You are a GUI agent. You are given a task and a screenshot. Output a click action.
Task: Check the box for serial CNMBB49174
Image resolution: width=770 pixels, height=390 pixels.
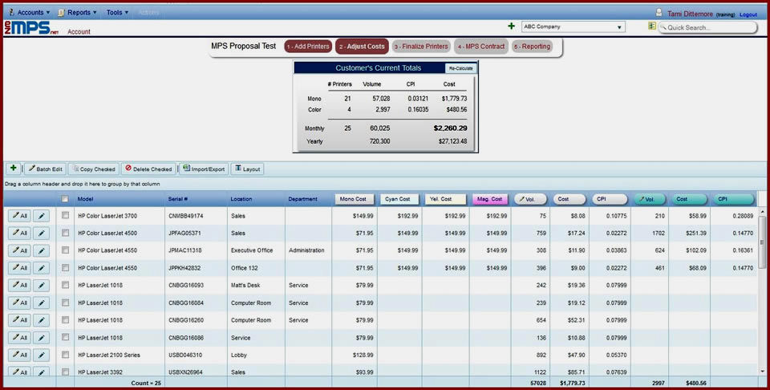(65, 215)
